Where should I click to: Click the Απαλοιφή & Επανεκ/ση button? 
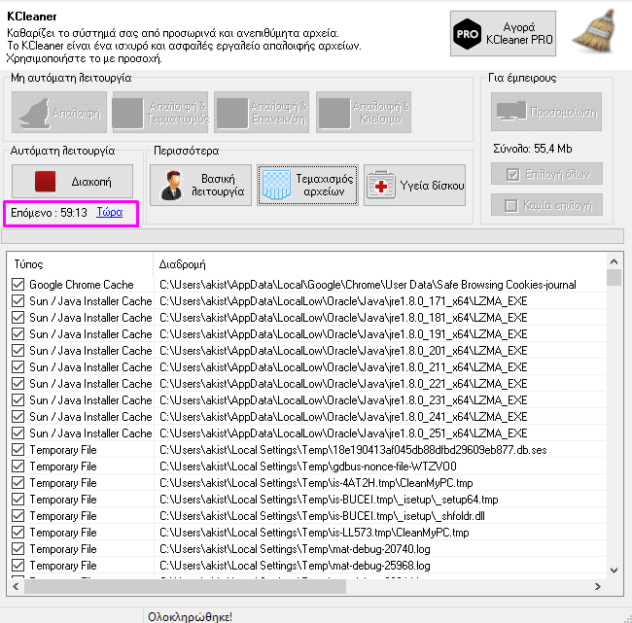coord(262,113)
